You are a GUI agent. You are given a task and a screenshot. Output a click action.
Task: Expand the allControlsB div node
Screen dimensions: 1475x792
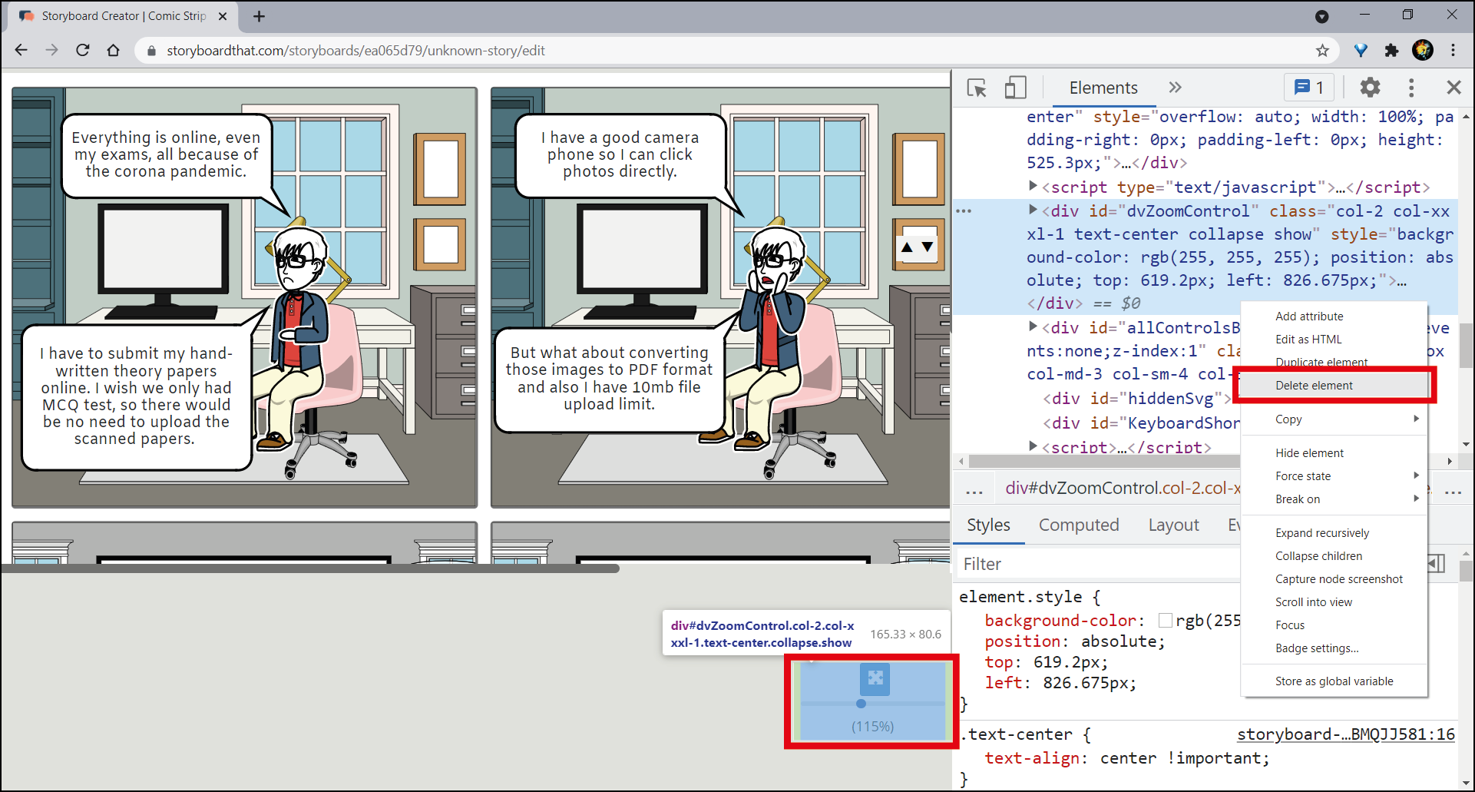pos(1033,326)
